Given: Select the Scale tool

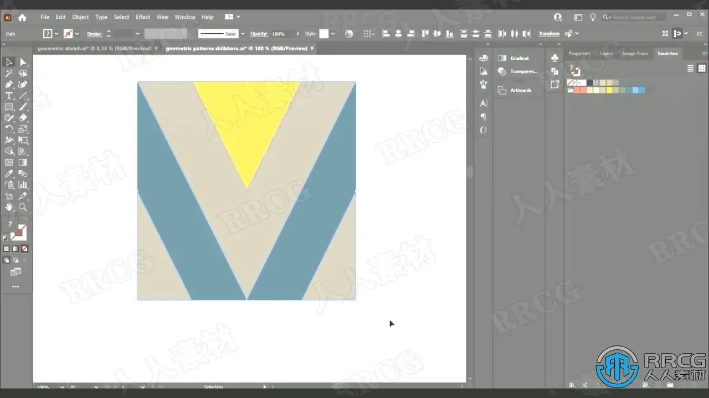Looking at the screenshot, I should click(x=23, y=129).
